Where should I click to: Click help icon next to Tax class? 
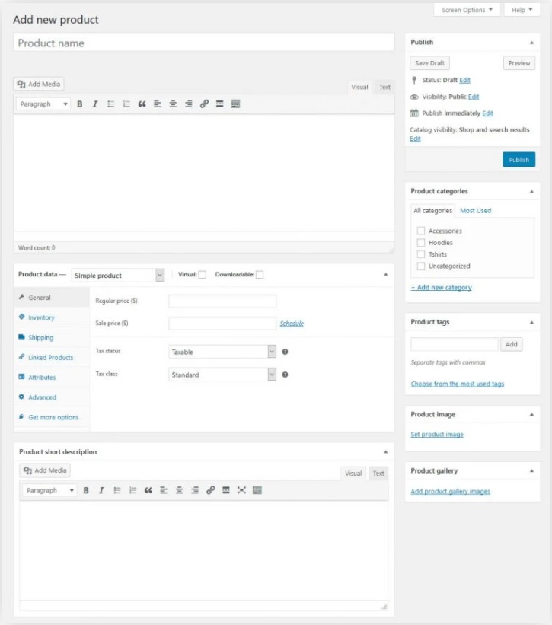285,375
